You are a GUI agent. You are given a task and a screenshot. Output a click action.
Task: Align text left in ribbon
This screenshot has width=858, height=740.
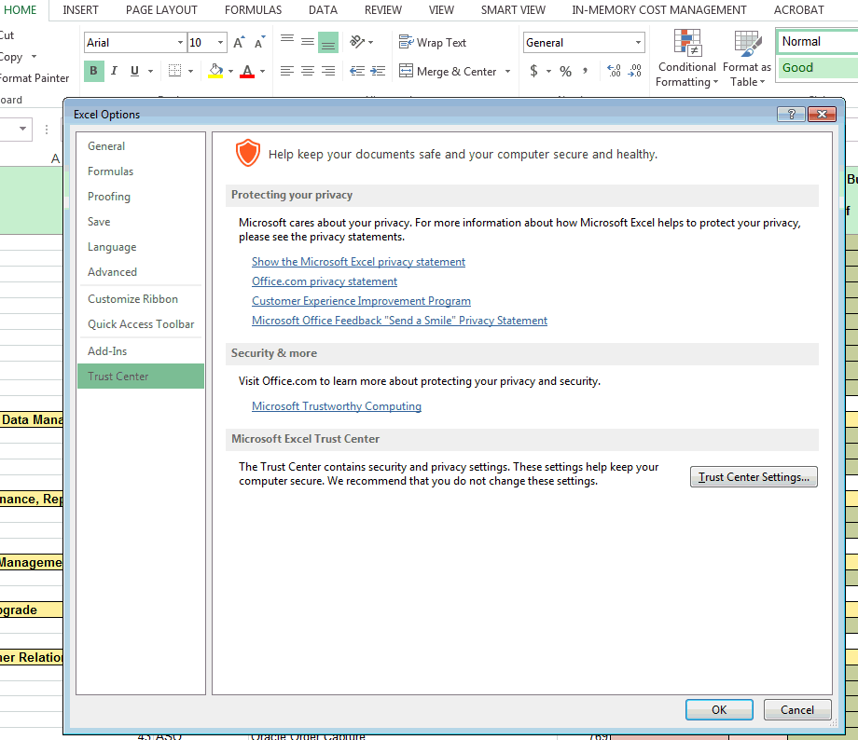pos(286,71)
